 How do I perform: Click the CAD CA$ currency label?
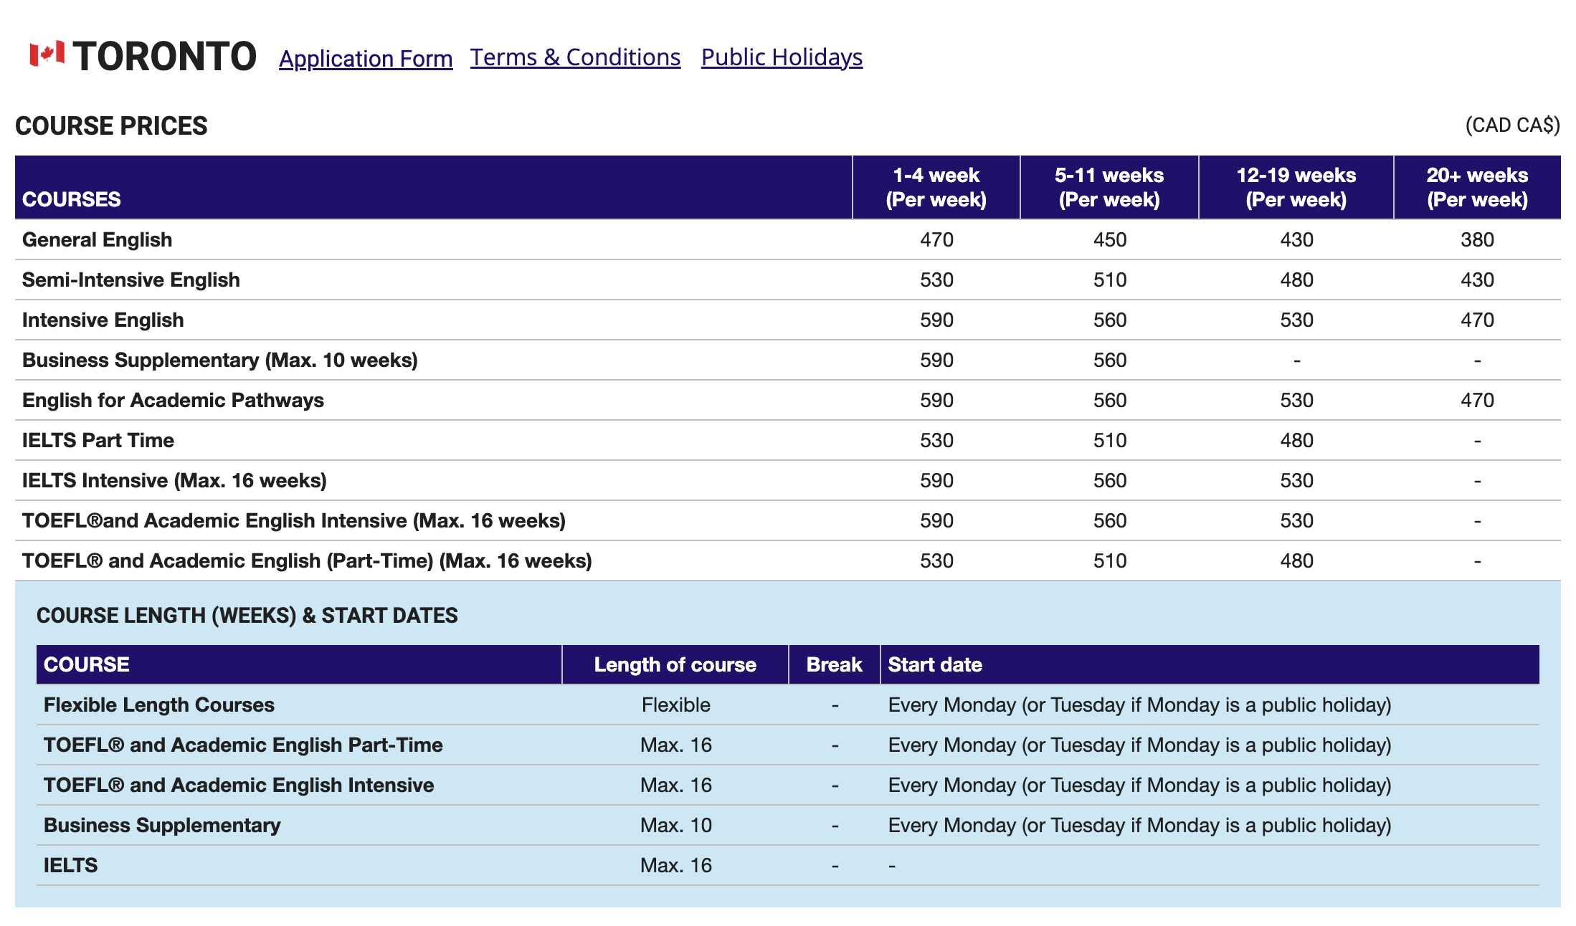click(1512, 125)
